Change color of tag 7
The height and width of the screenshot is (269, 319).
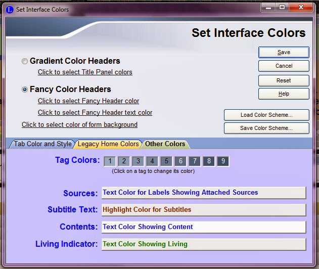[x=195, y=161]
